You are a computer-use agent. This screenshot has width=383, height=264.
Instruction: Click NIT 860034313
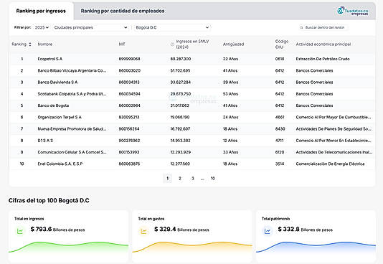click(129, 82)
